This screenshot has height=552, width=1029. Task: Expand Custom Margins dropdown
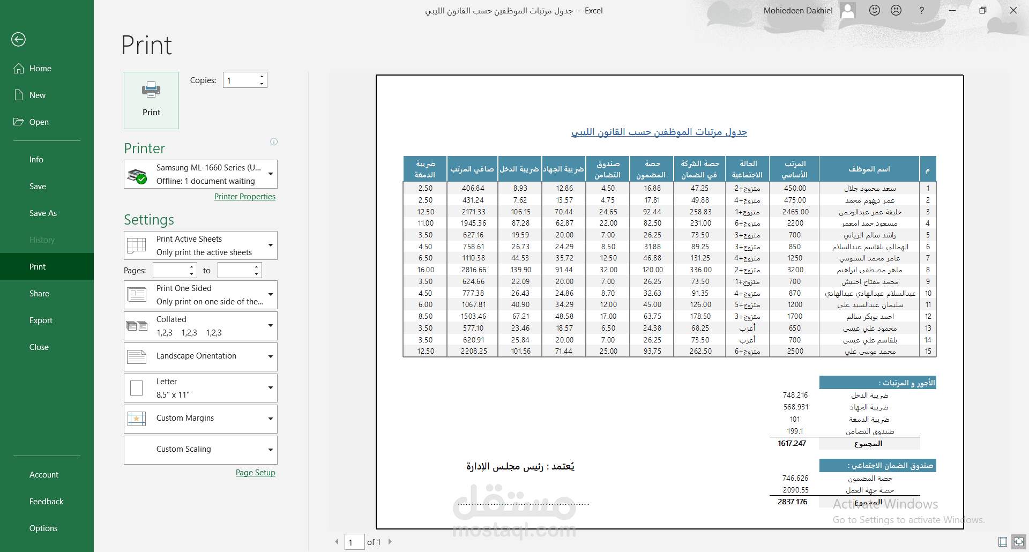200,419
